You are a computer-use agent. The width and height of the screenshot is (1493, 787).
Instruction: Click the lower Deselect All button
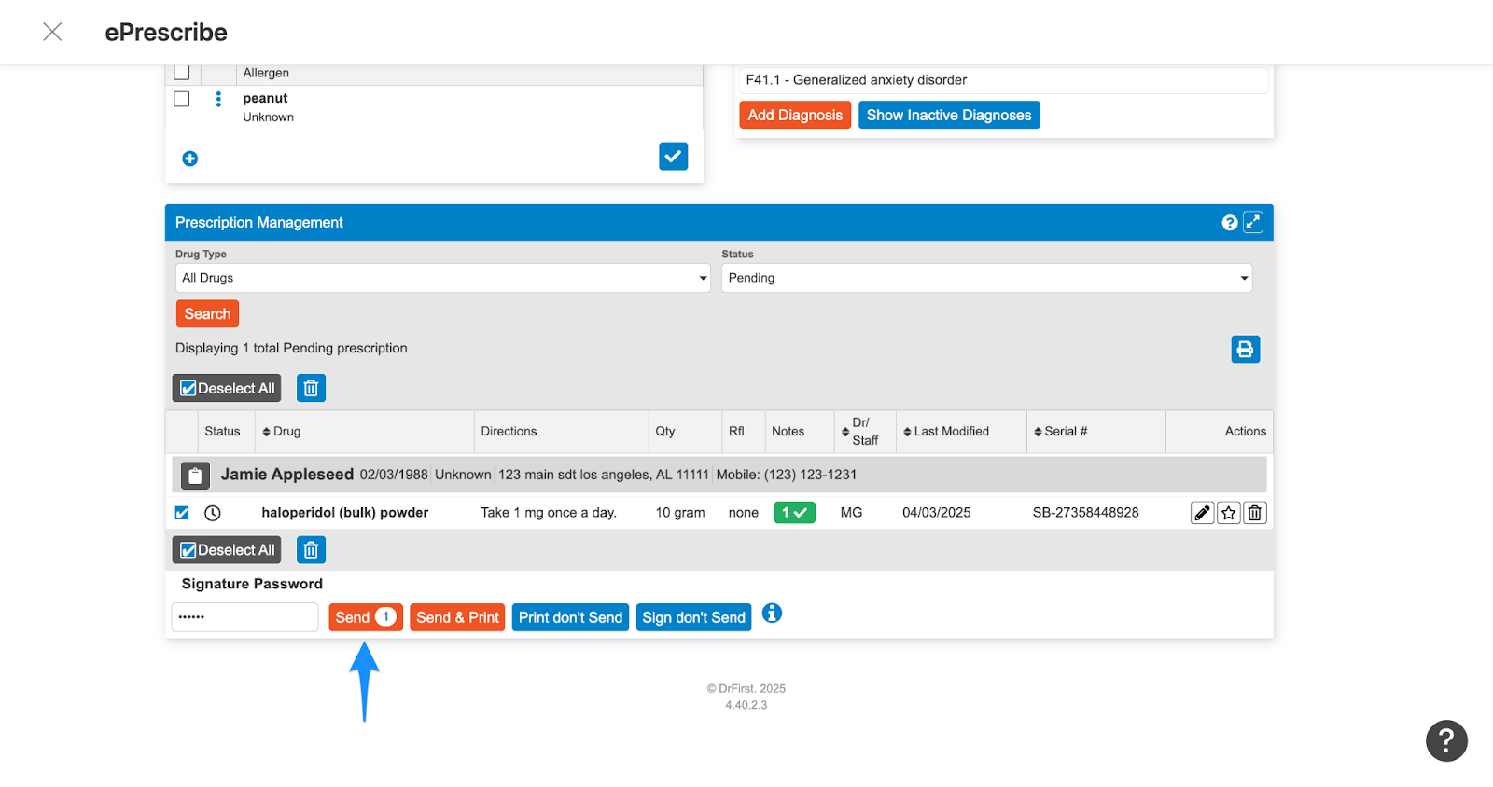pos(227,550)
